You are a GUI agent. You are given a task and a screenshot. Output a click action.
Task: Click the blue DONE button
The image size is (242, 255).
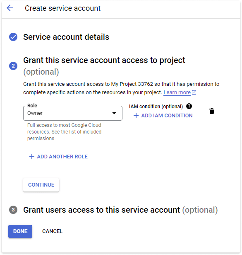click(x=20, y=231)
